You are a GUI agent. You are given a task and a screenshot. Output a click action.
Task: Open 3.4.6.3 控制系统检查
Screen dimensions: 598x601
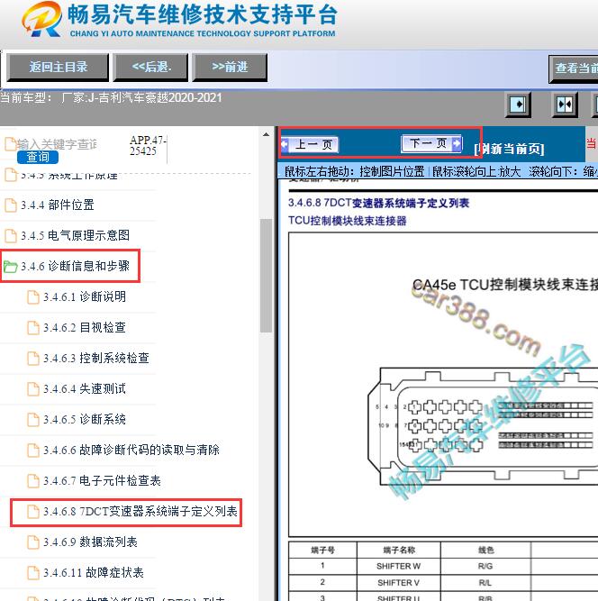pyautogui.click(x=96, y=358)
